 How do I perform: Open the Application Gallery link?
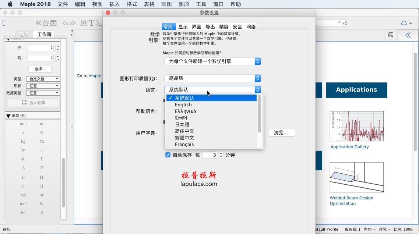pos(349,146)
